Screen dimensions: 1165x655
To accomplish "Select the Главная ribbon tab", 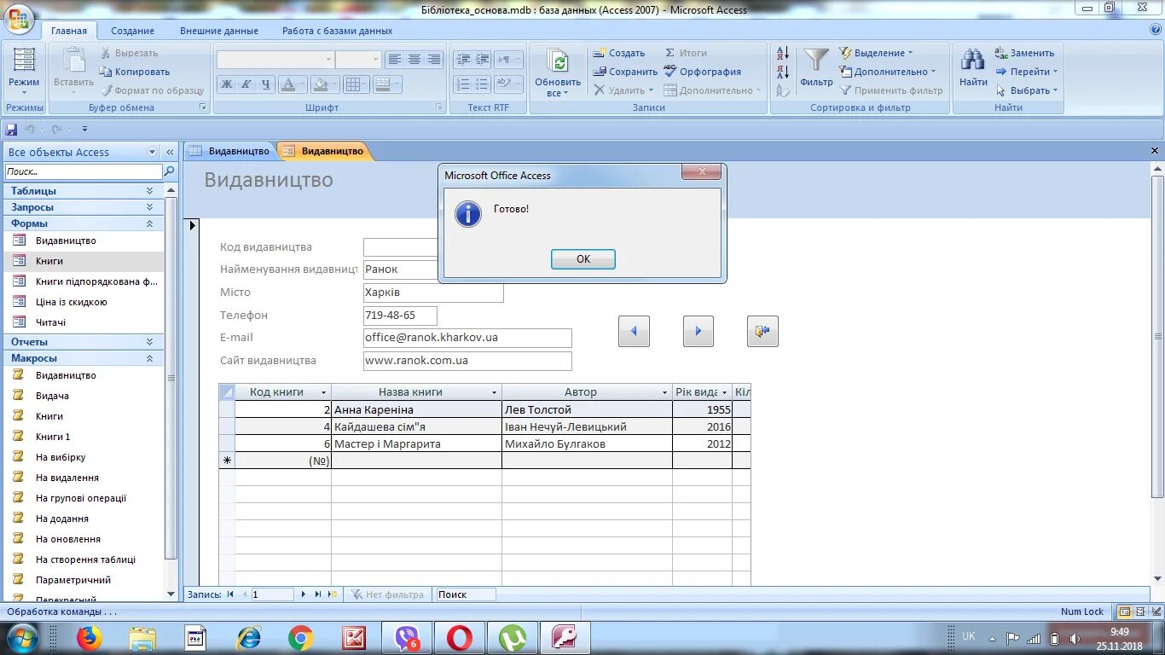I will (x=69, y=31).
